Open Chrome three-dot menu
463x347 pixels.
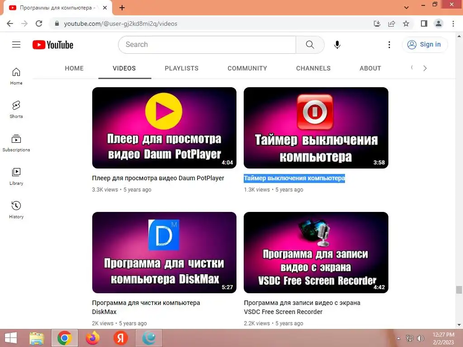point(453,23)
